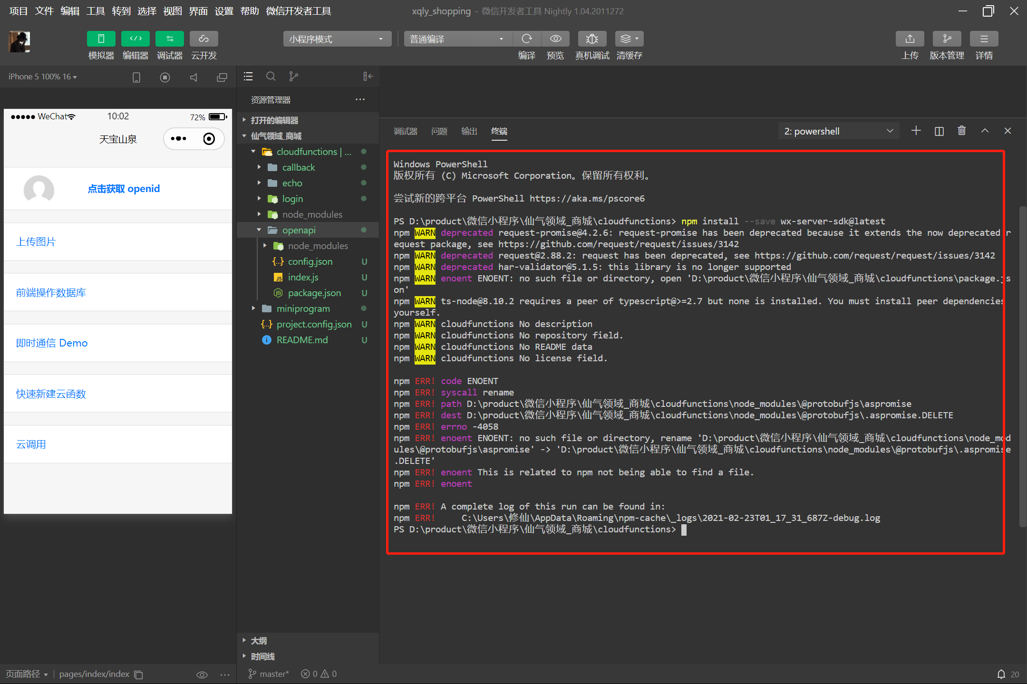Click the user avatar thumbnail
The image size is (1027, 684).
19,42
